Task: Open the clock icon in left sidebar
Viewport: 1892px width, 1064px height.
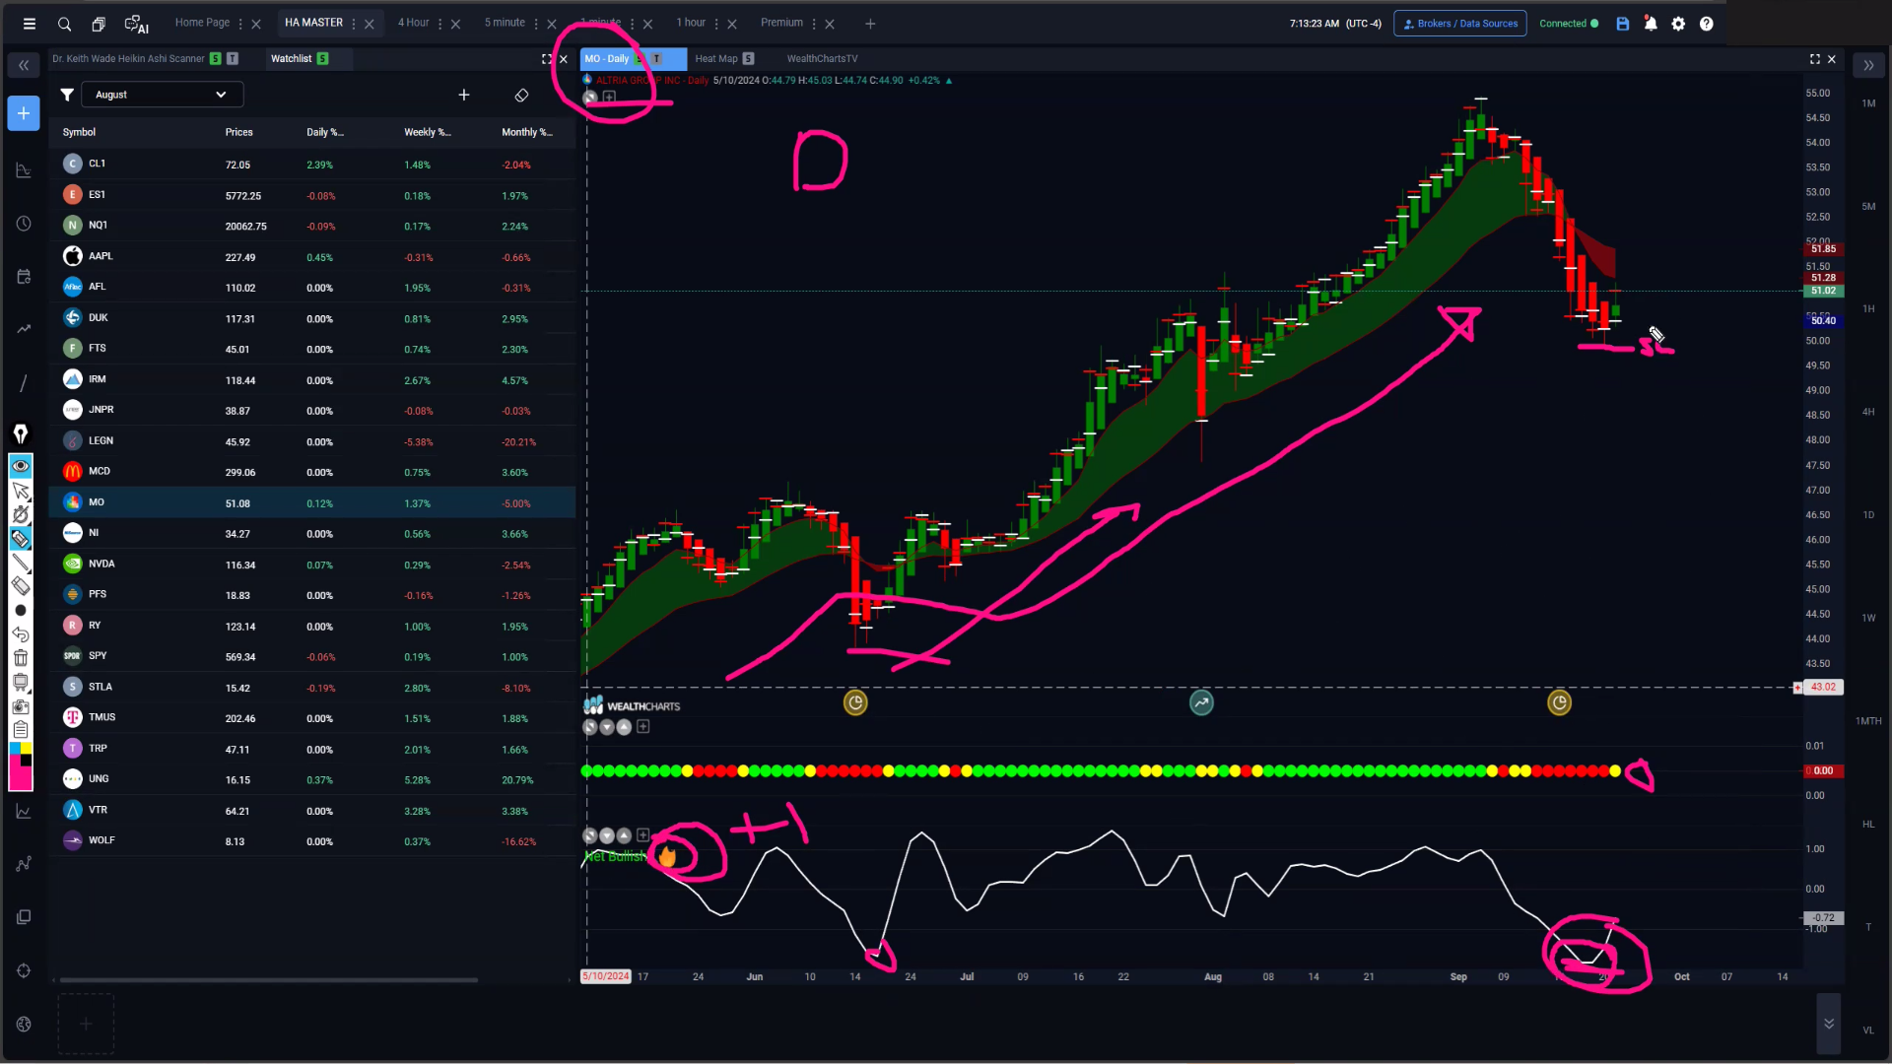Action: point(24,224)
